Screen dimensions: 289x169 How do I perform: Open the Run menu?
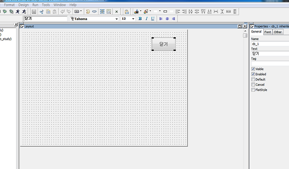pyautogui.click(x=35, y=5)
